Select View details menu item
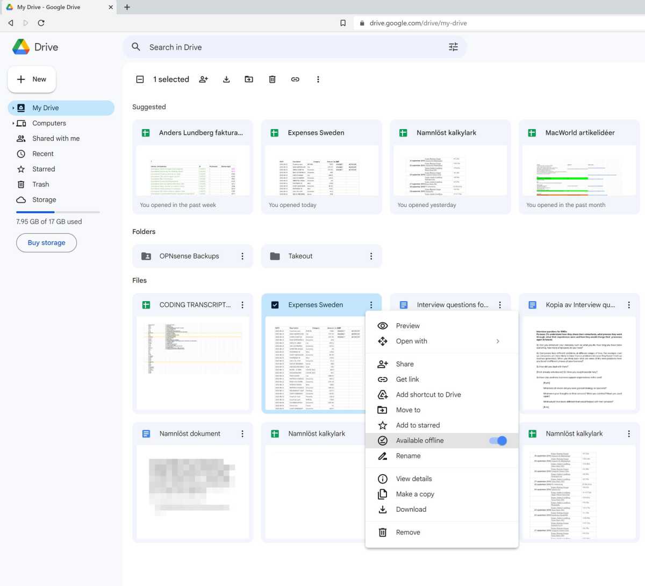 coord(442,479)
